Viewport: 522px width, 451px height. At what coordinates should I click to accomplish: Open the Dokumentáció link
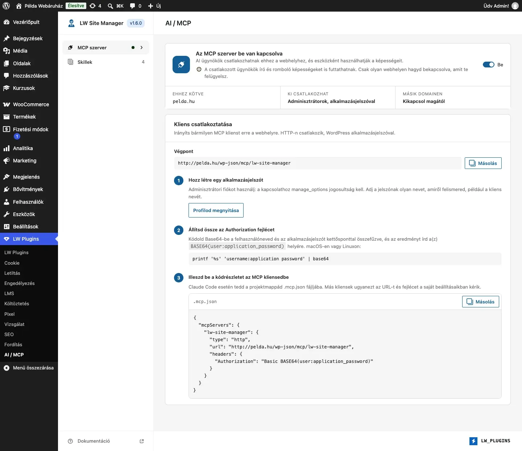pyautogui.click(x=94, y=441)
